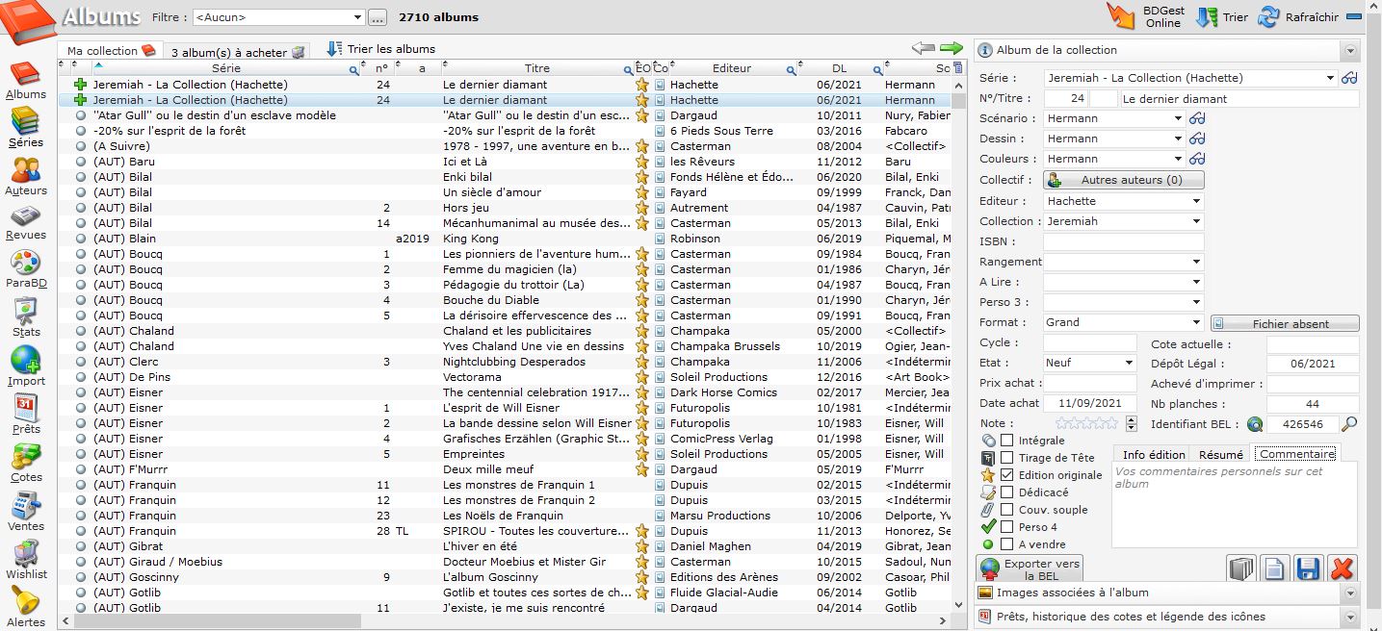
Task: Click the red X delete icon
Action: click(x=1342, y=569)
